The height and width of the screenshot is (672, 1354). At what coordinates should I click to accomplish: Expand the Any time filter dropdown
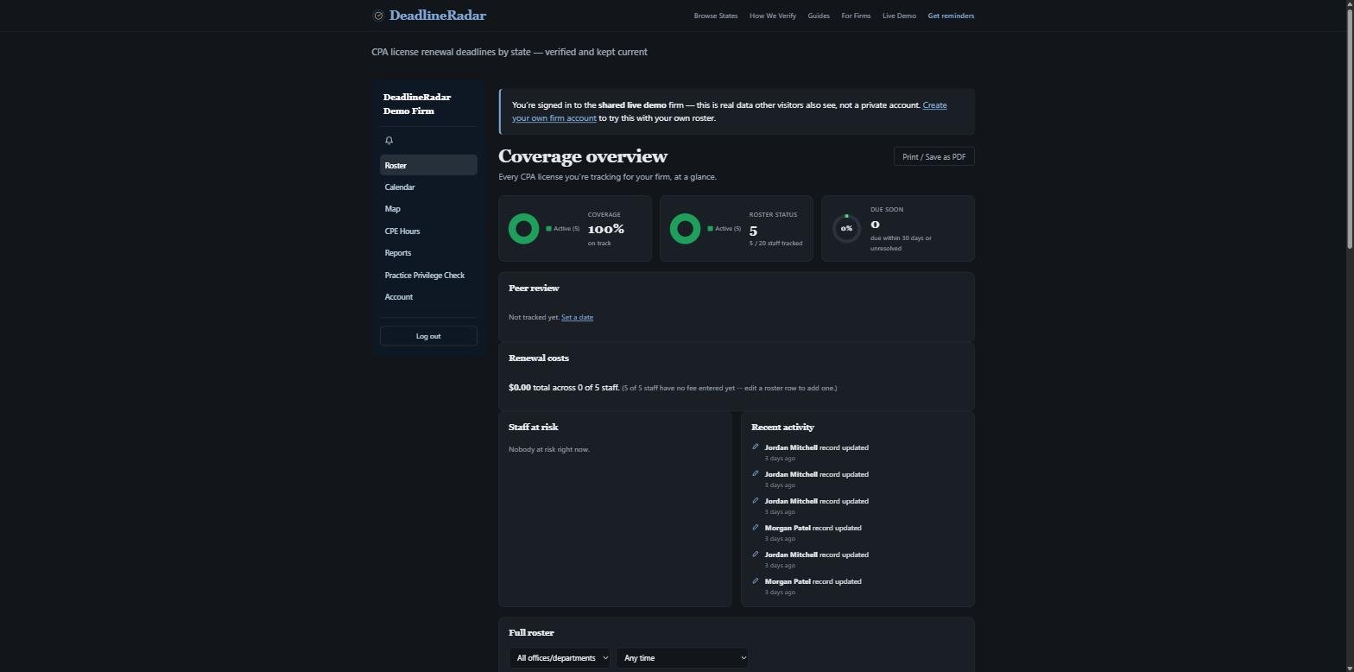[682, 658]
